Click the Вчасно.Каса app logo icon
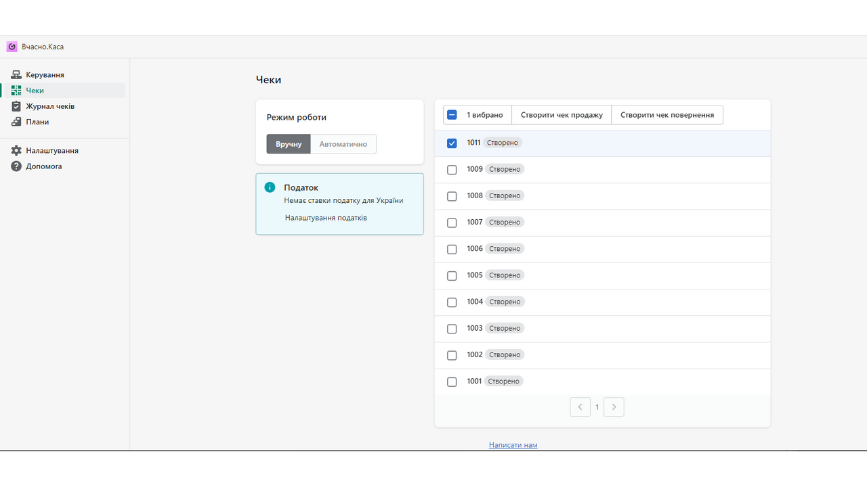Image resolution: width=867 pixels, height=487 pixels. coord(12,47)
